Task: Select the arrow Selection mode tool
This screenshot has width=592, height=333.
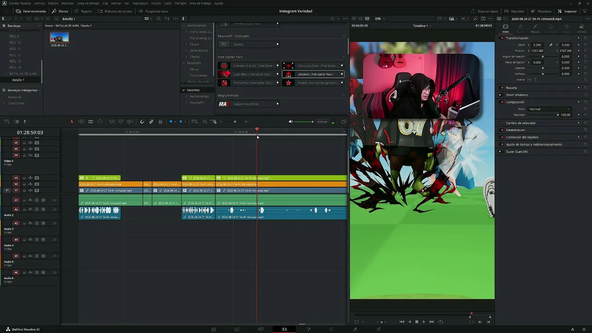Action: tap(72, 122)
